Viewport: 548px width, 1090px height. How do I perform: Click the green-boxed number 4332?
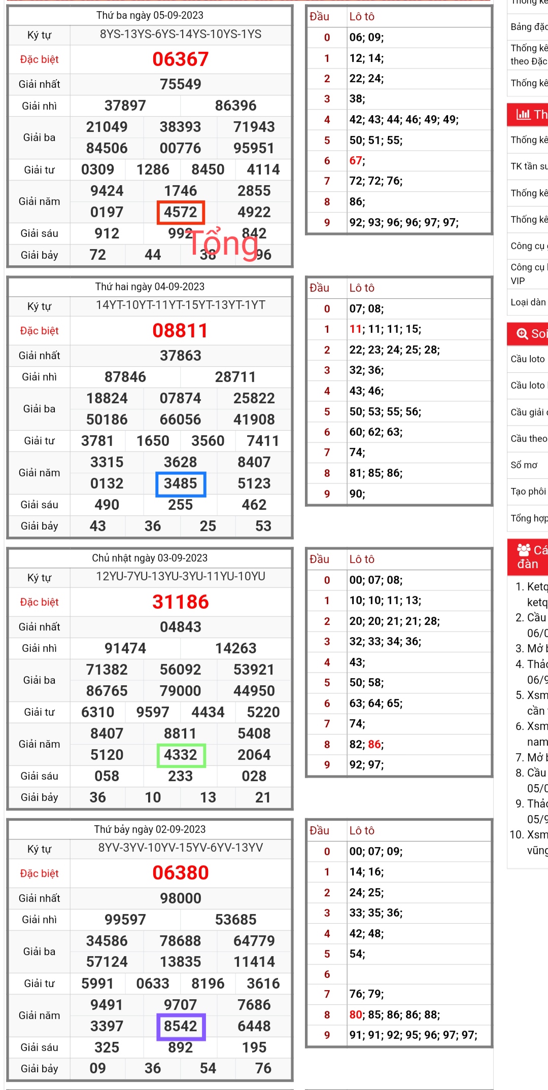(181, 755)
